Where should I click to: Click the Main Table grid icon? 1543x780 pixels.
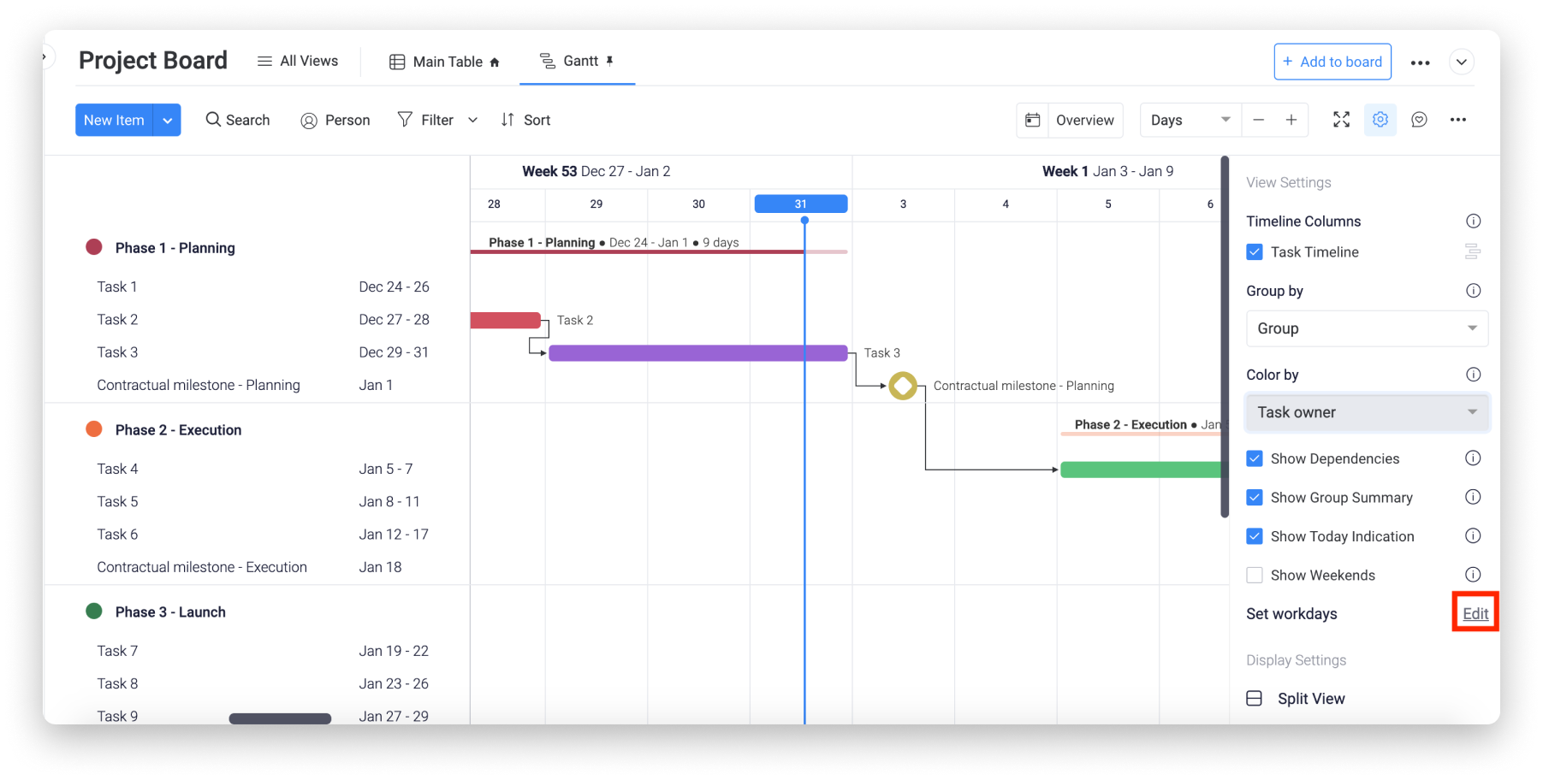click(x=397, y=62)
